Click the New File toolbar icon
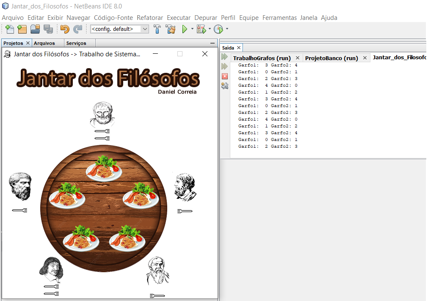Screen dimensions: 428x301 point(10,29)
